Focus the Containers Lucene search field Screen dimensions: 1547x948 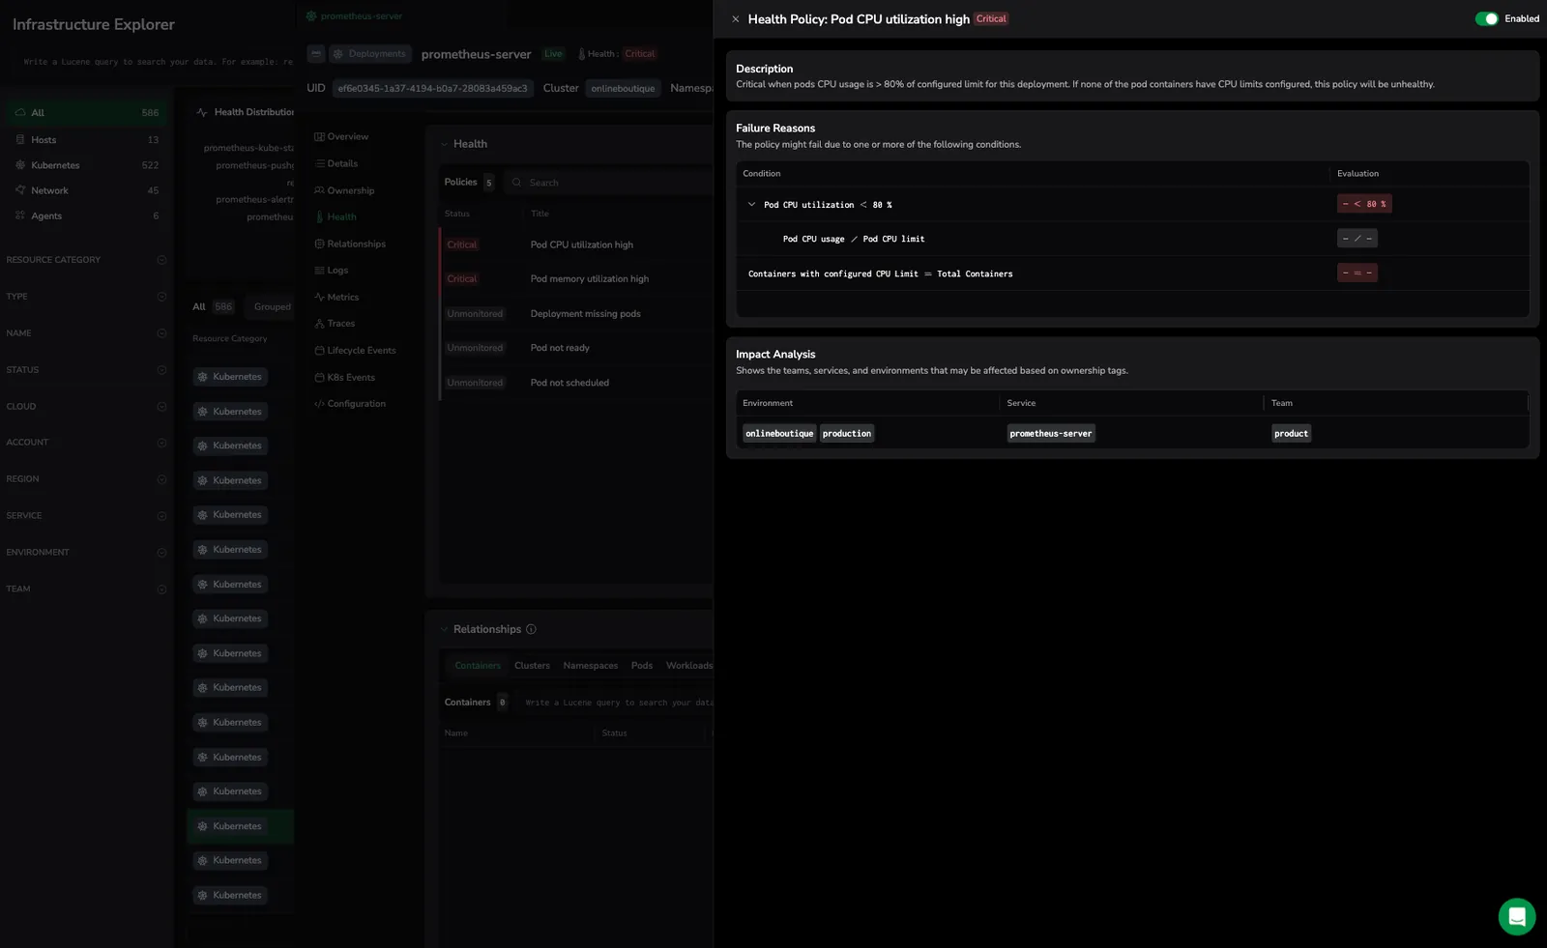[x=617, y=703]
